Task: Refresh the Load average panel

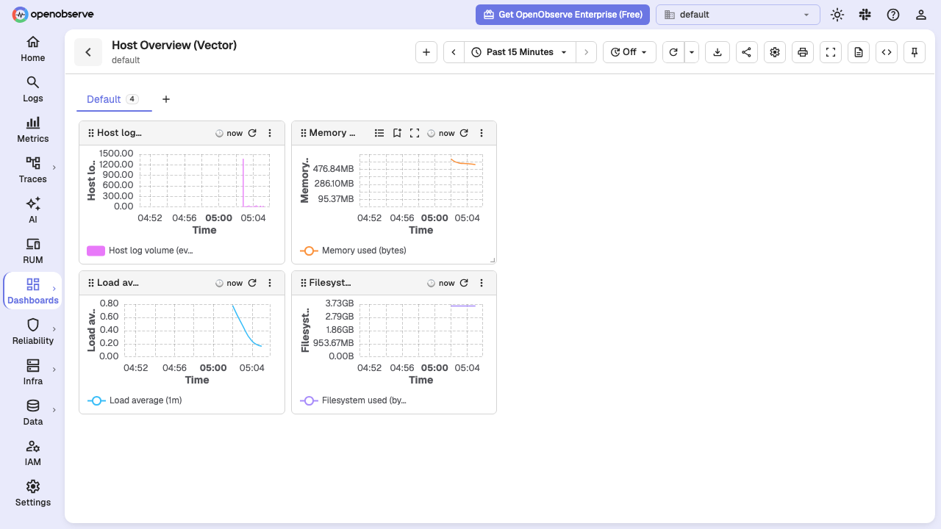Action: [252, 283]
